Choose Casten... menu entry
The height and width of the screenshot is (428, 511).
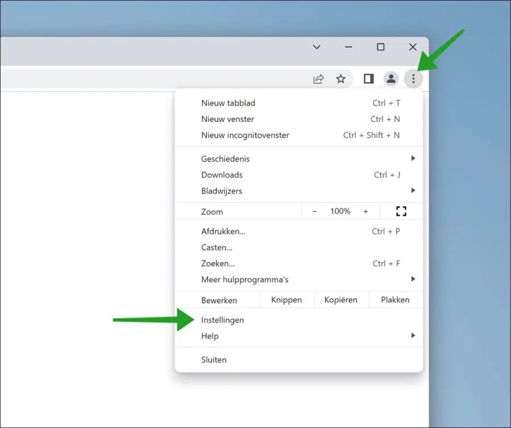coord(299,247)
